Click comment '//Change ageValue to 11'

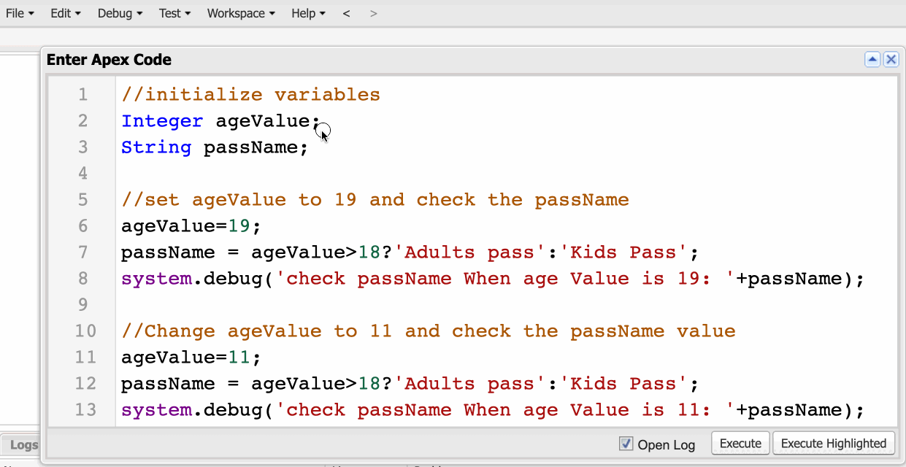coord(428,331)
